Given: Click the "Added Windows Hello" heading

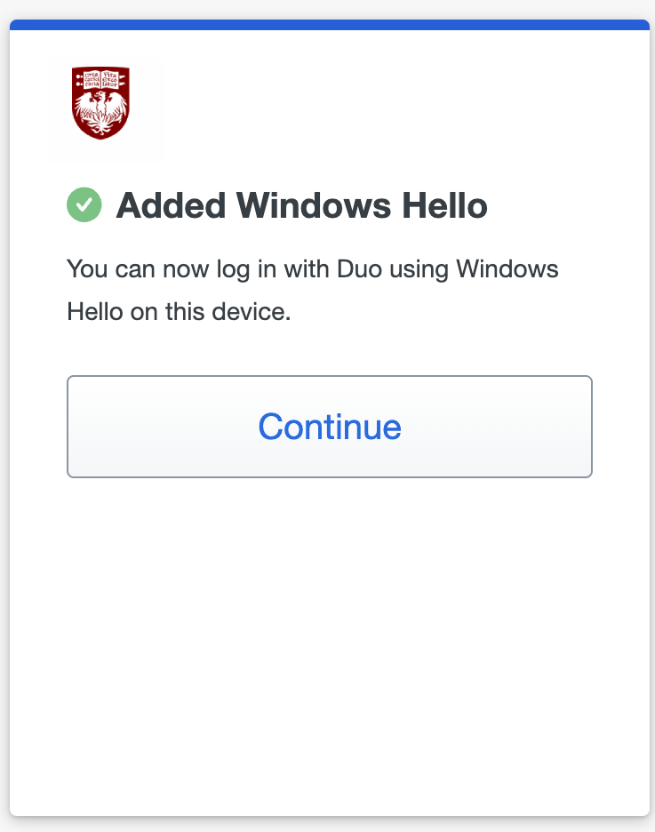Looking at the screenshot, I should pyautogui.click(x=301, y=206).
